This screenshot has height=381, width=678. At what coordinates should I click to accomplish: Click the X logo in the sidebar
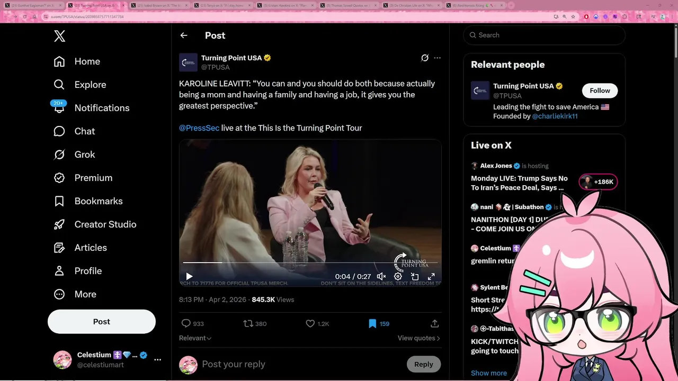coord(59,36)
